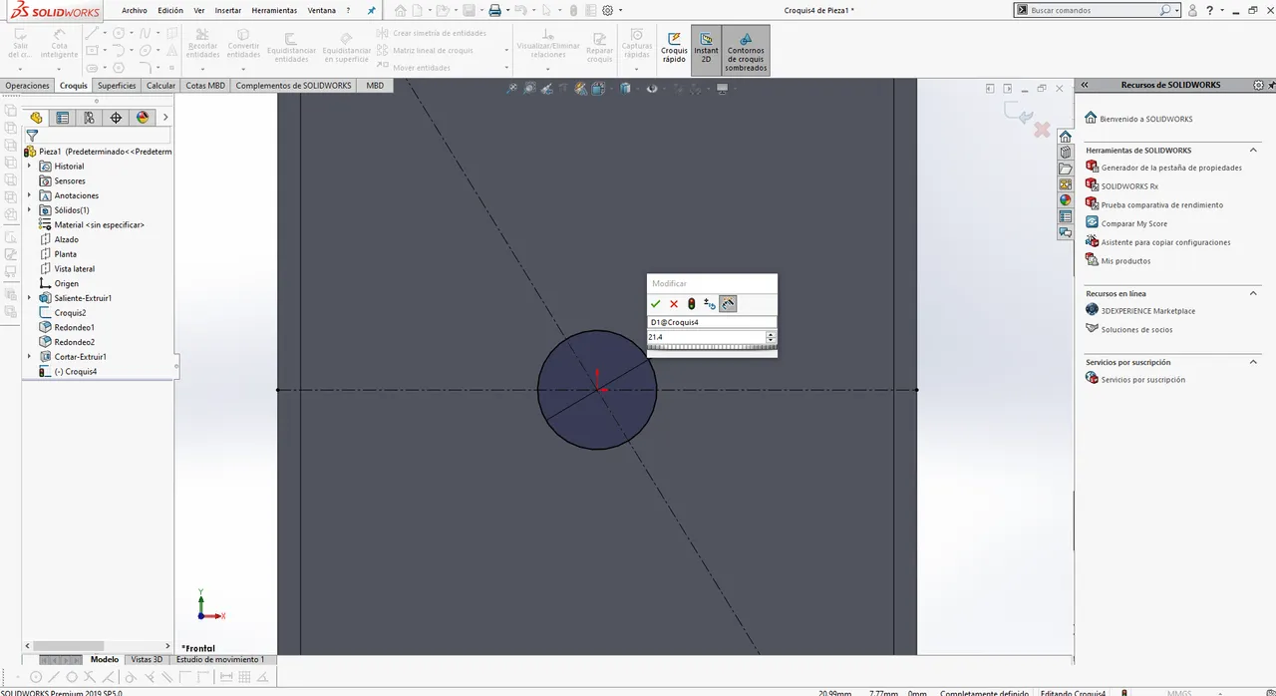Screen dimensions: 1276x696
Task: Expand the Saliente-Extruir1 feature
Action: (x=29, y=298)
